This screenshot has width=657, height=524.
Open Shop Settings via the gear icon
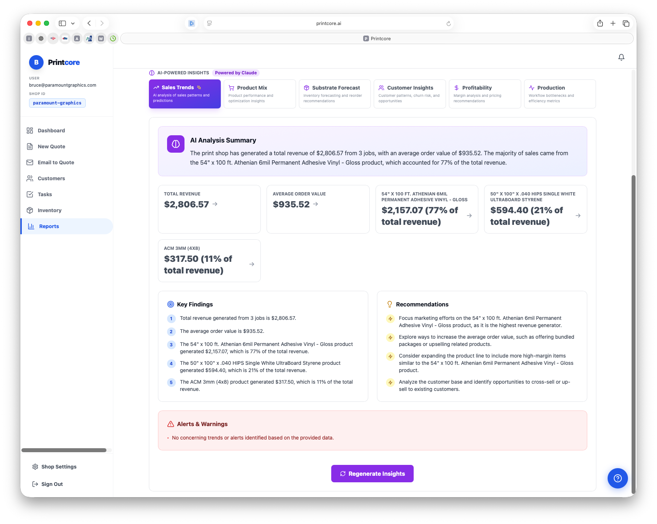(35, 467)
